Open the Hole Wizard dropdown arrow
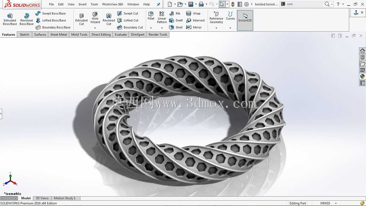Viewport: 366px width, 206px height. tap(95, 28)
